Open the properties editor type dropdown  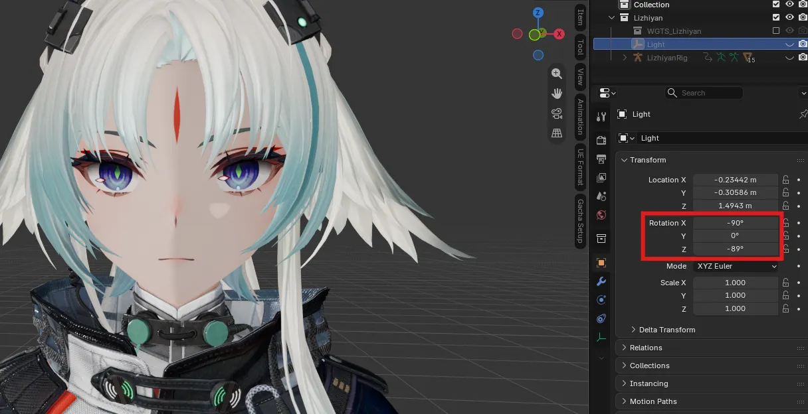(x=607, y=93)
